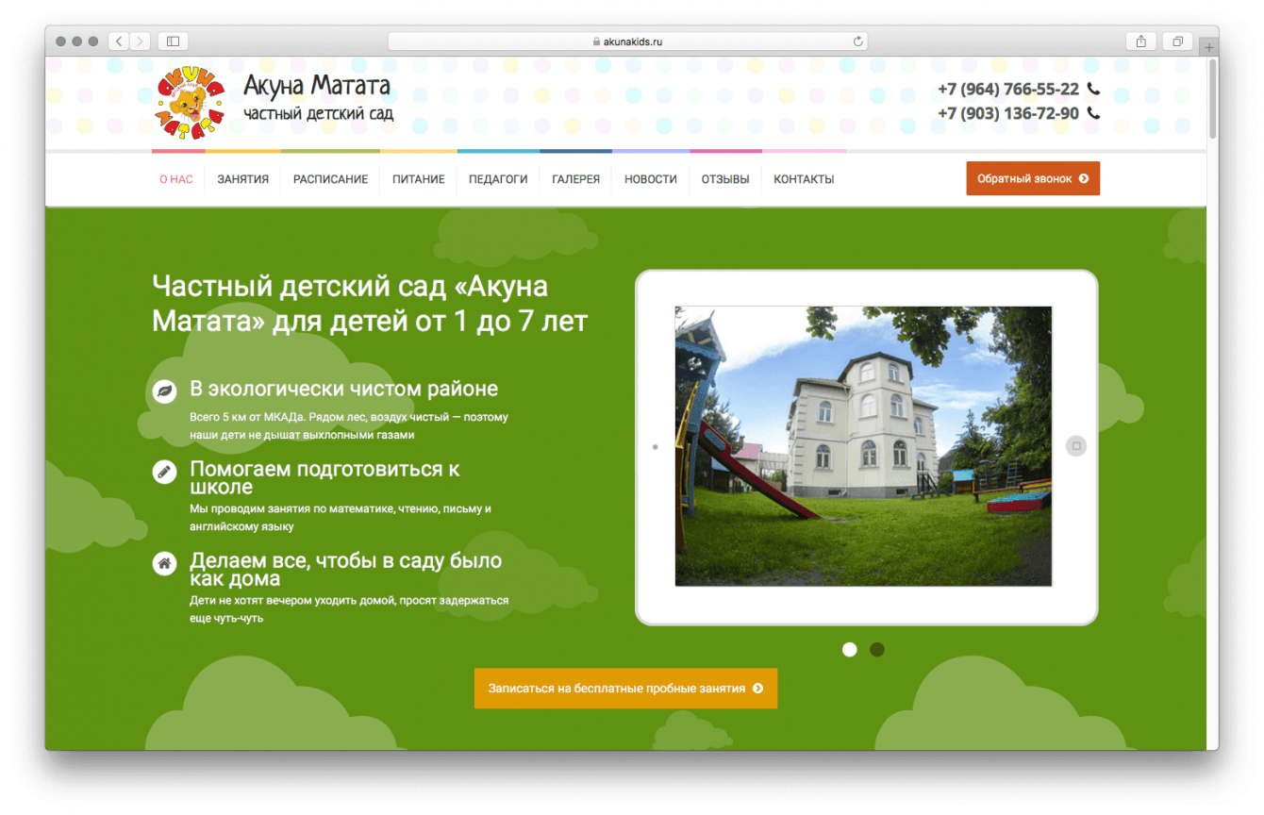Open the РАСПИСАНИЕ page
The image size is (1264, 815).
[330, 179]
